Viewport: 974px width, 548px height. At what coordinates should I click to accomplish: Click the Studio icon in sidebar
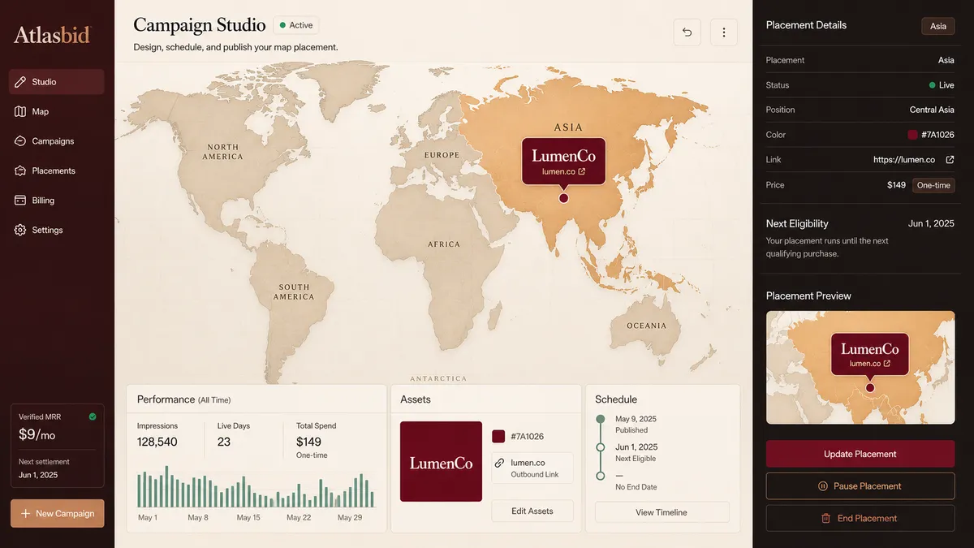(20, 82)
